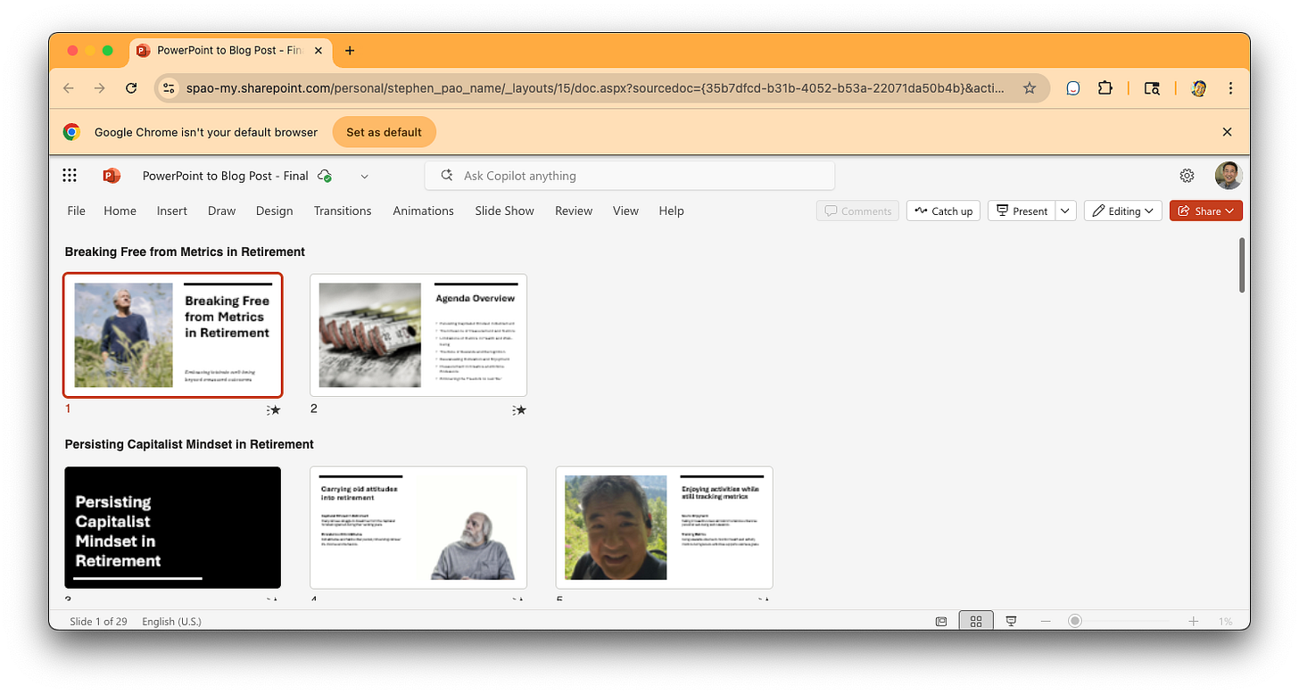Click the site info icon in address bar
This screenshot has height=694, width=1299.
[170, 88]
